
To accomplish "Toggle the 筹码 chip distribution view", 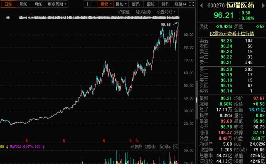I will 136,4.
